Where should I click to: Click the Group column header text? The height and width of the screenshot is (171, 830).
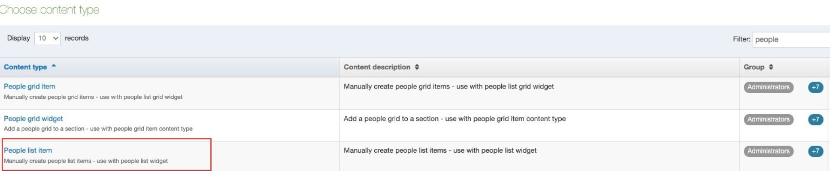[x=754, y=67]
